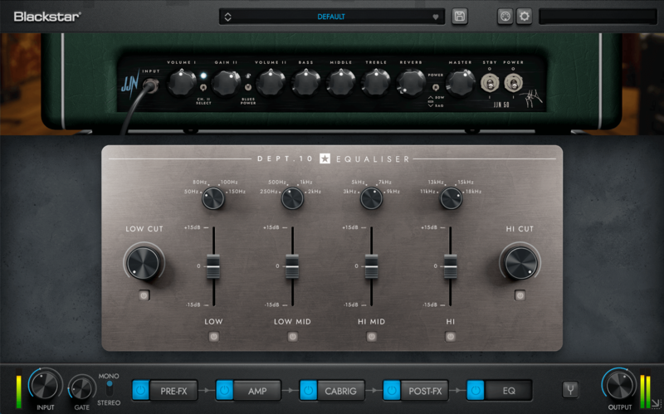
Task: Click the VOLUME II amp knob
Action: (271, 82)
